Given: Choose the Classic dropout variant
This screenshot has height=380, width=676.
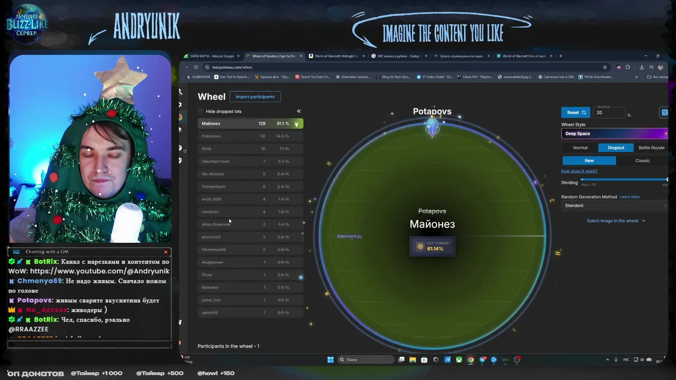Looking at the screenshot, I should pos(642,160).
